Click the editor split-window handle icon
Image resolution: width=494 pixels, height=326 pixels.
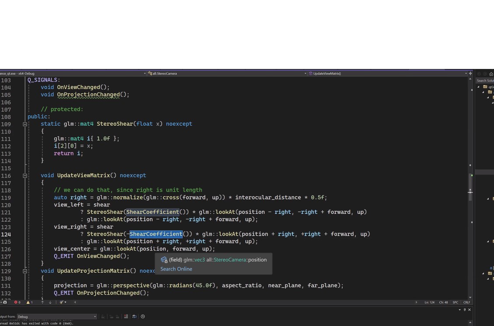(470, 73)
